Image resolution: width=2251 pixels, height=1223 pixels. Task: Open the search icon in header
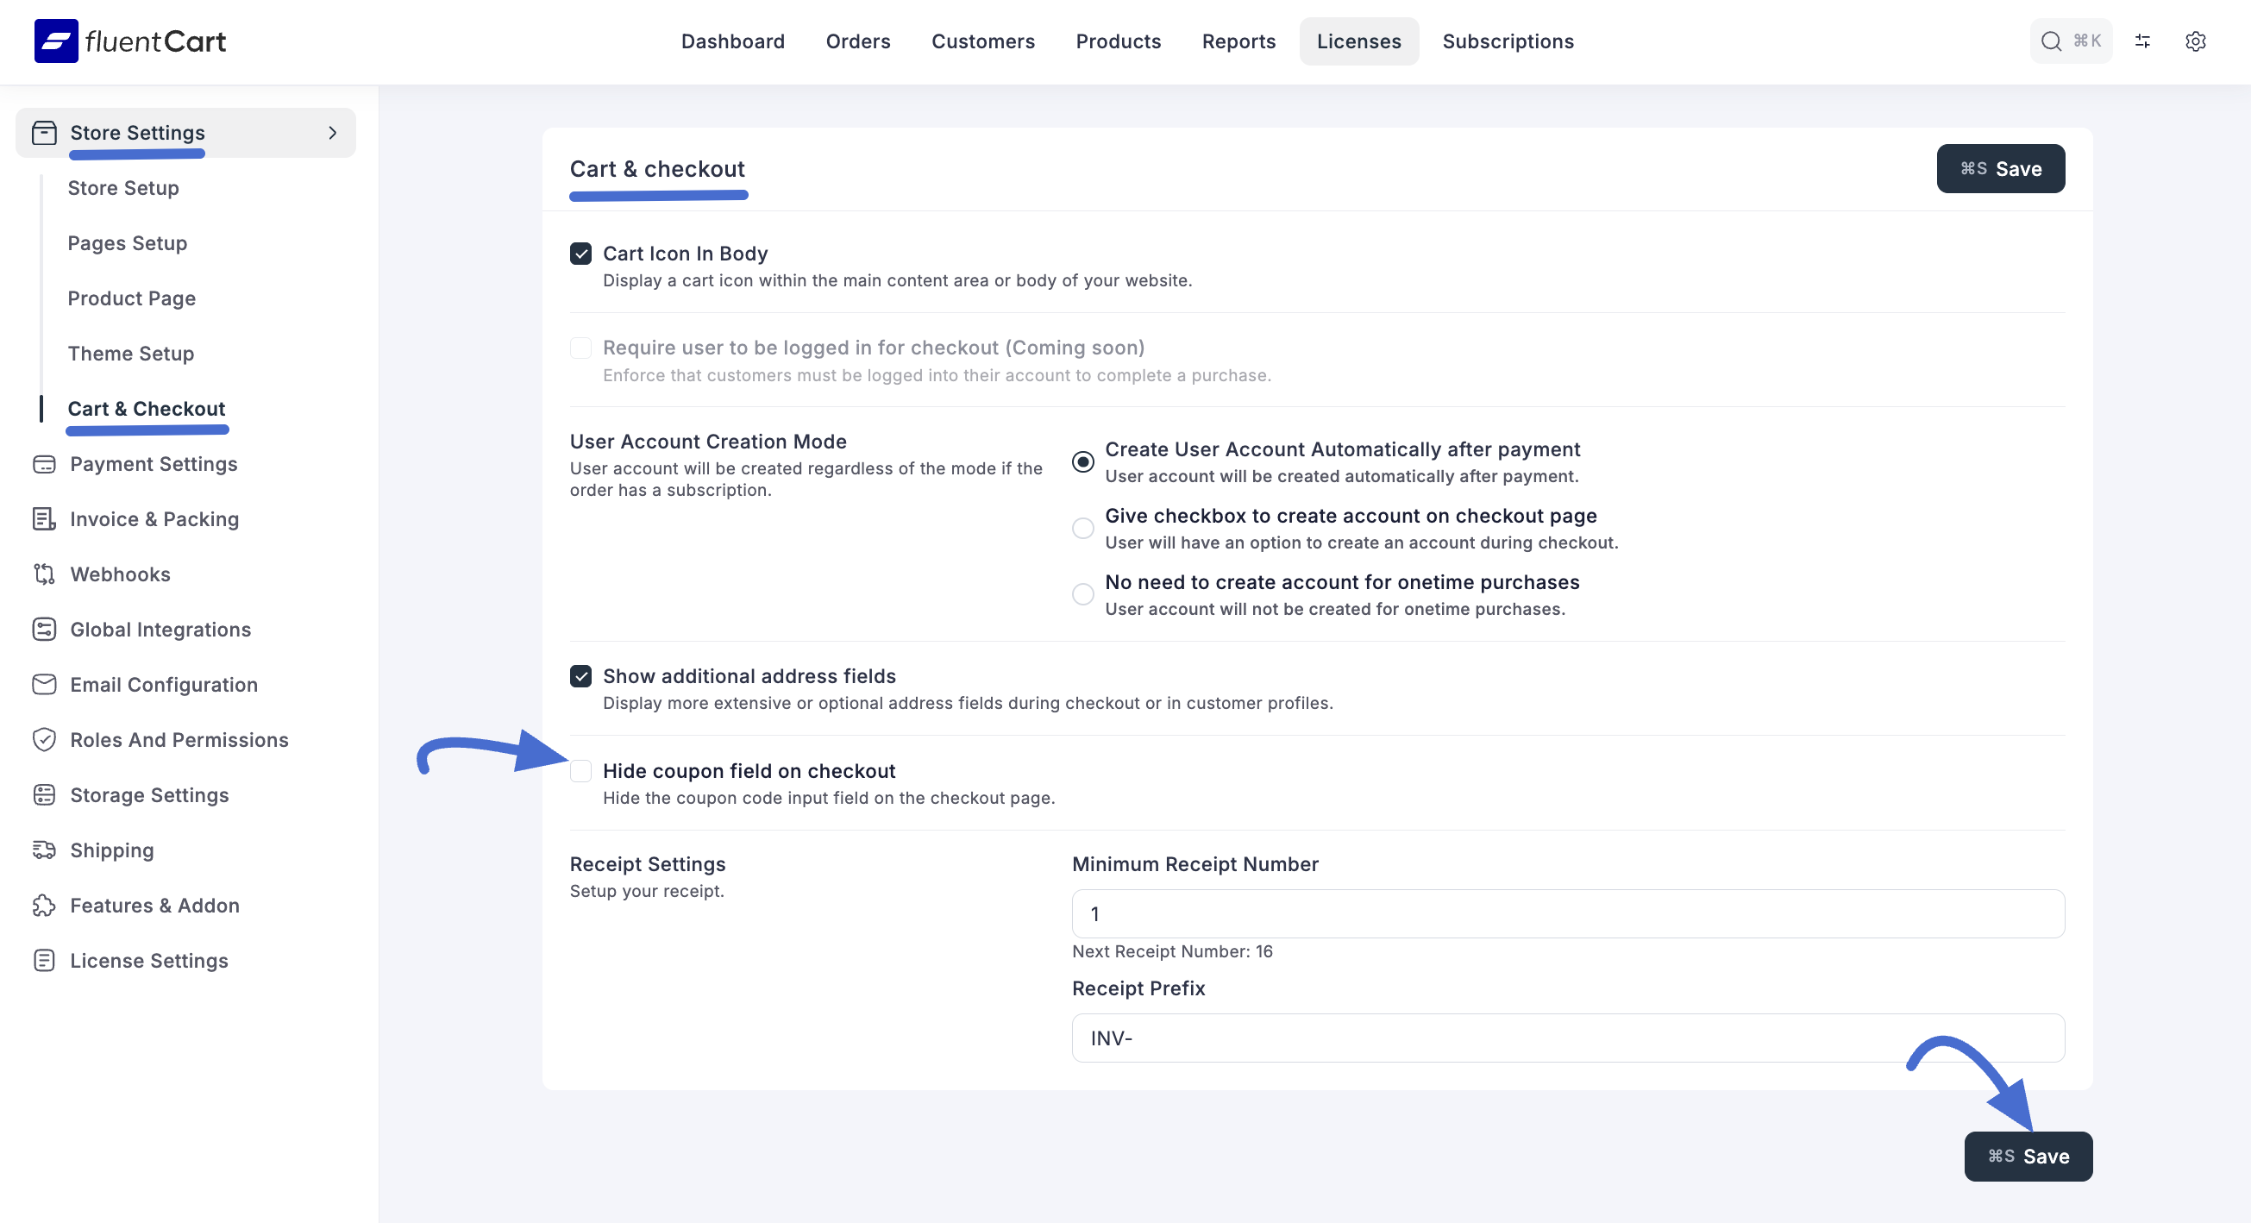[2050, 41]
